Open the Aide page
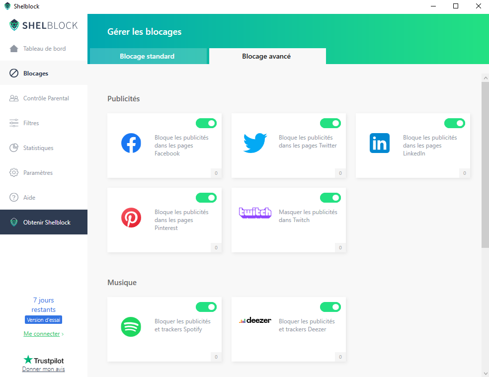This screenshot has height=377, width=489. coord(44,197)
